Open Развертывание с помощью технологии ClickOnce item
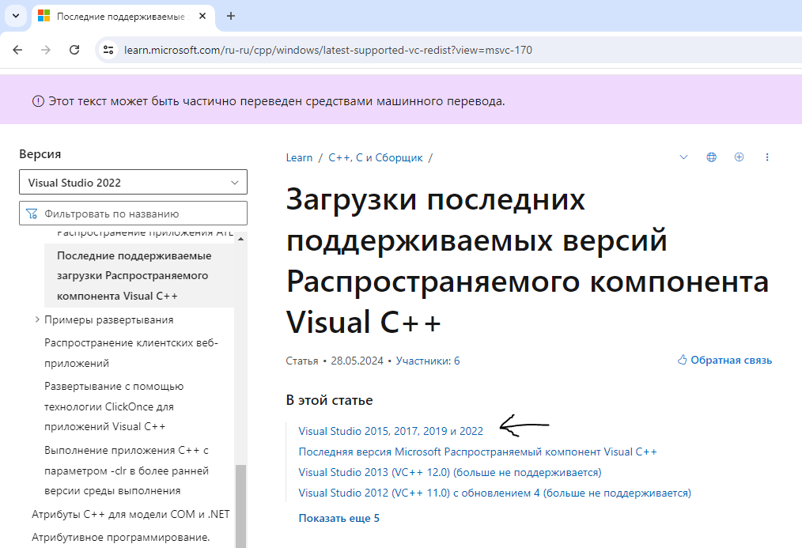This screenshot has width=802, height=548. click(114, 406)
